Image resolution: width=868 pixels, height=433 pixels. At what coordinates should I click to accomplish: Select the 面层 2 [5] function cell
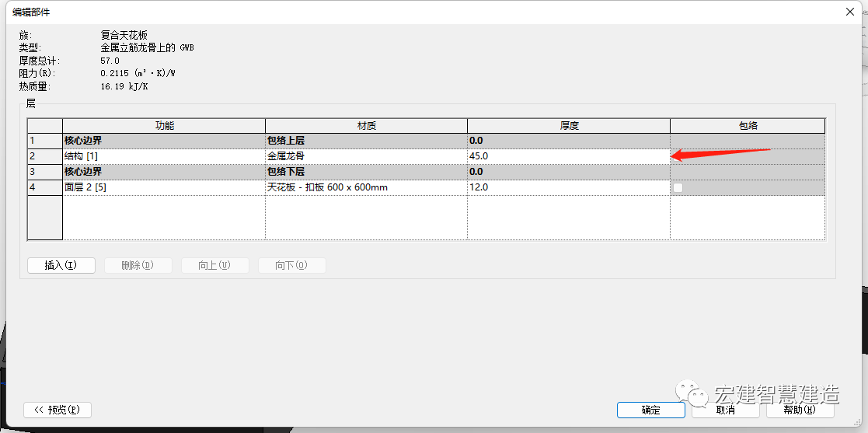click(x=164, y=187)
